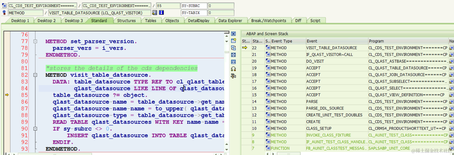Click the execution pointer arrow at line 85
This screenshot has height=155, width=454.
7,95
